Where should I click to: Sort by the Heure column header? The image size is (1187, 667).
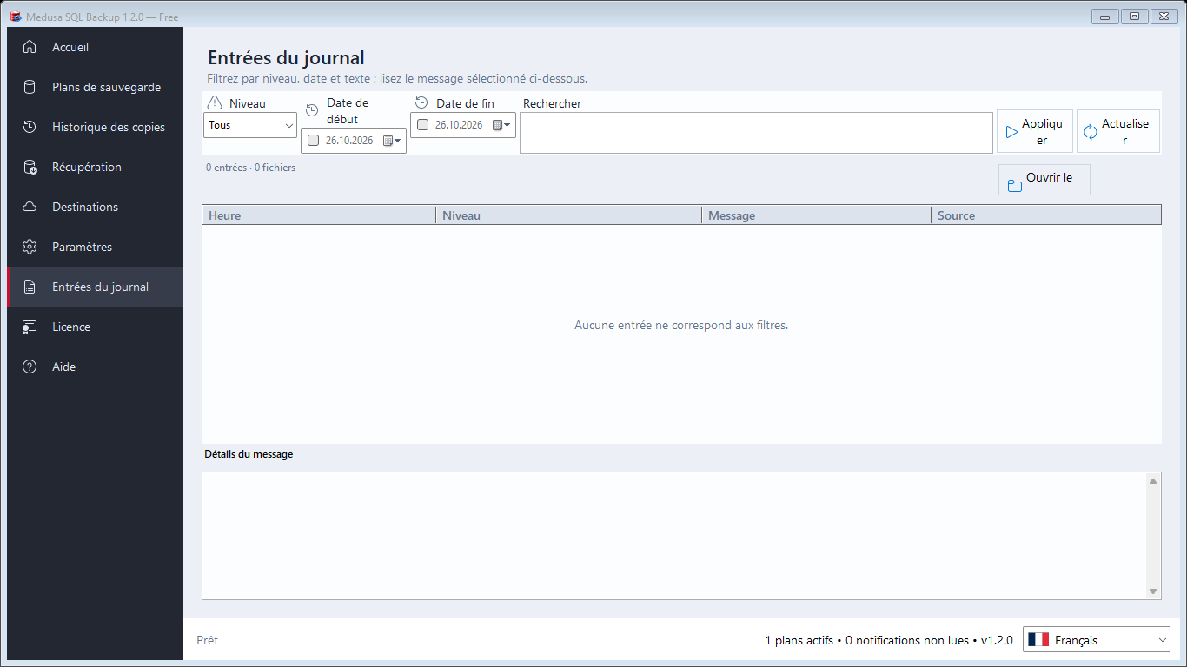[x=319, y=215]
